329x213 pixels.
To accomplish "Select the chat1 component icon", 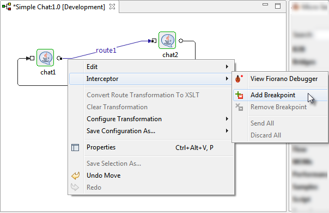I will pyautogui.click(x=45, y=58).
